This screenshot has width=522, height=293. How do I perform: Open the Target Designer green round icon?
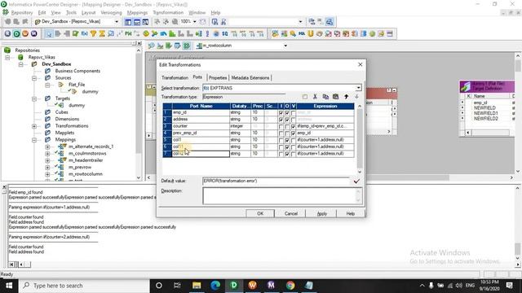[16, 33]
